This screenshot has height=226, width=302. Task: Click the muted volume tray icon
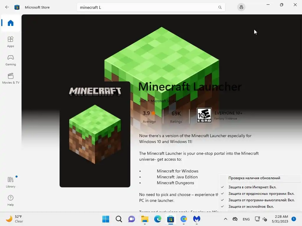265,219
